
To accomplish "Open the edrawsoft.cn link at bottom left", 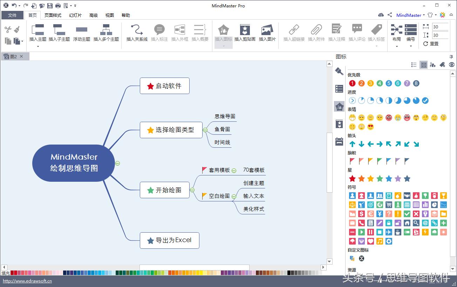I will tap(27, 281).
